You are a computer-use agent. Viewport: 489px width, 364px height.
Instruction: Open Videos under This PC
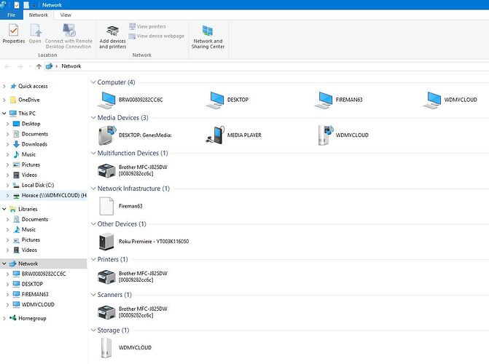pyautogui.click(x=29, y=175)
